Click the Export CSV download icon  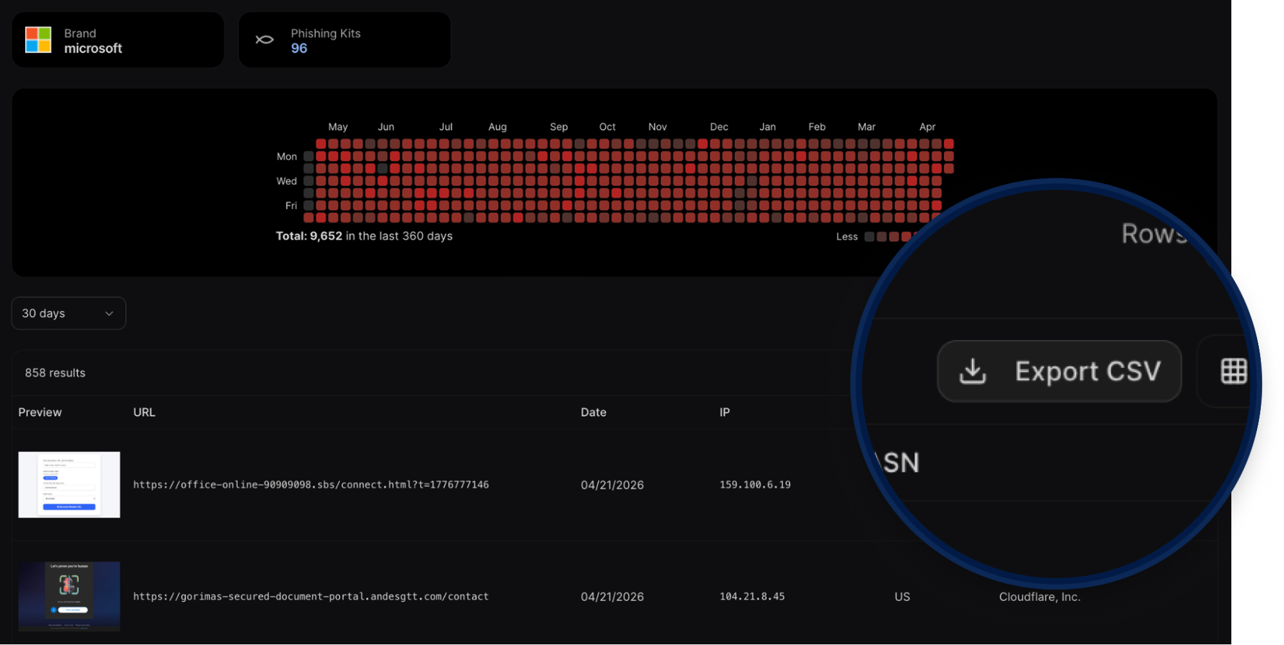972,371
